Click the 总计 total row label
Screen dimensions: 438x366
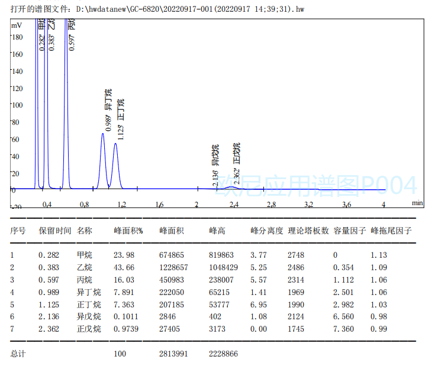[18, 354]
